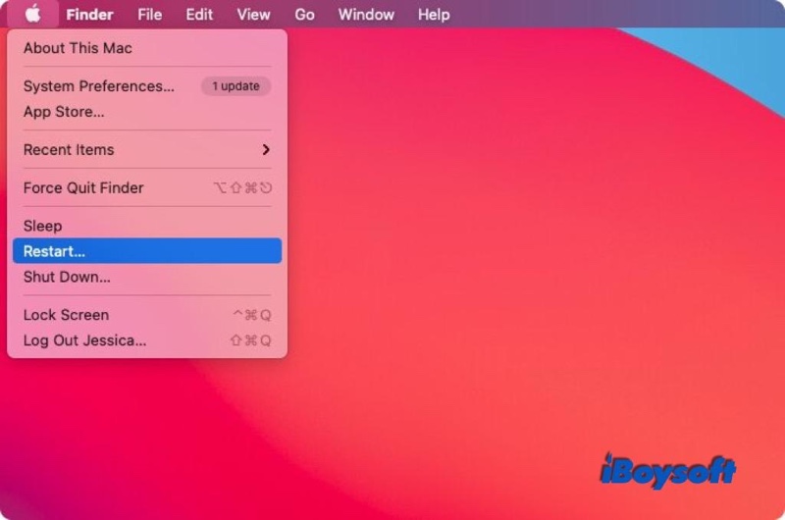The image size is (785, 520).
Task: Open the Help menu
Action: [x=434, y=15]
